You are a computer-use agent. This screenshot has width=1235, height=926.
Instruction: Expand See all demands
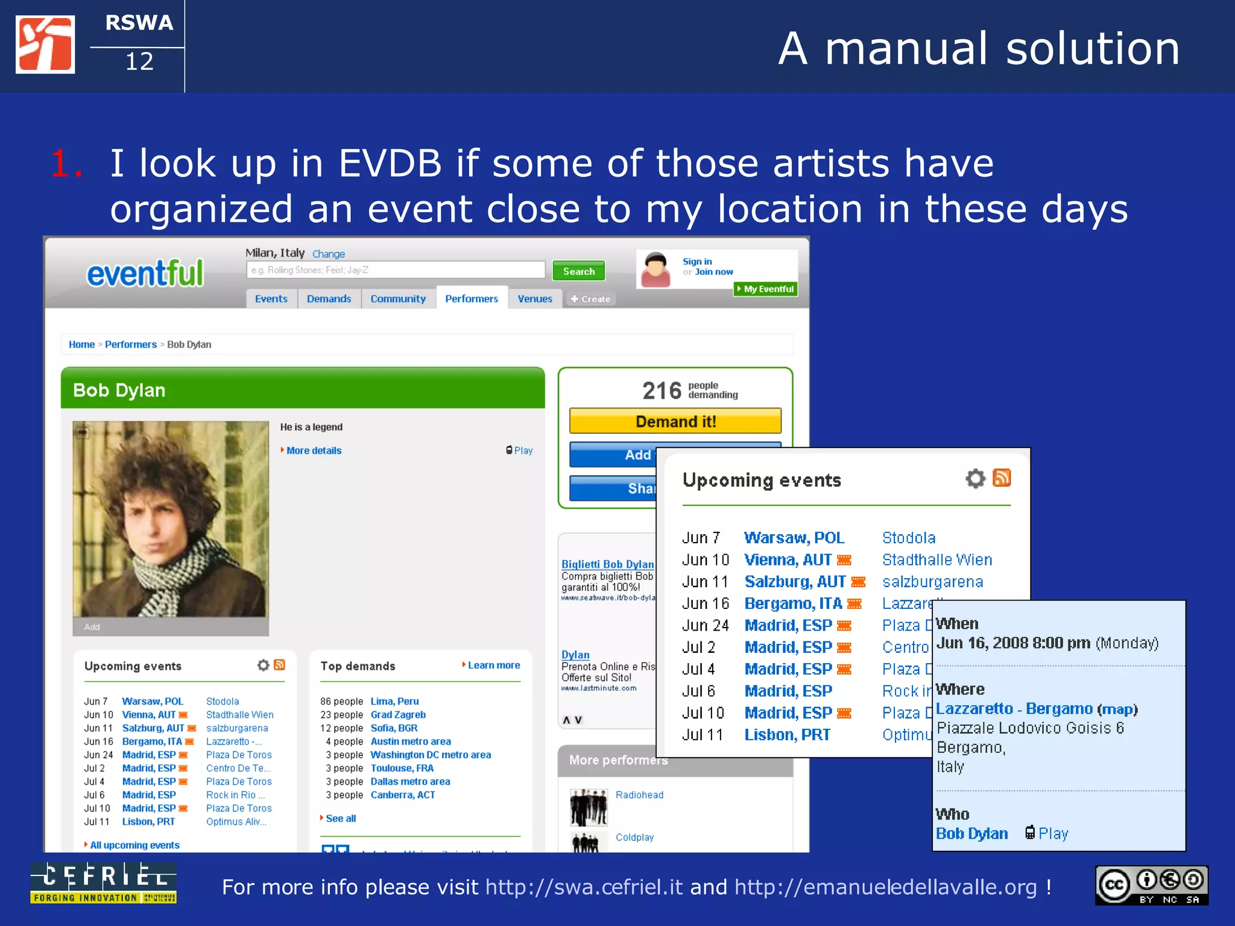[x=341, y=818]
